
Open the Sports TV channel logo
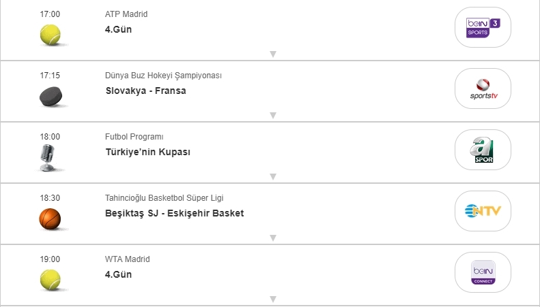(x=483, y=88)
